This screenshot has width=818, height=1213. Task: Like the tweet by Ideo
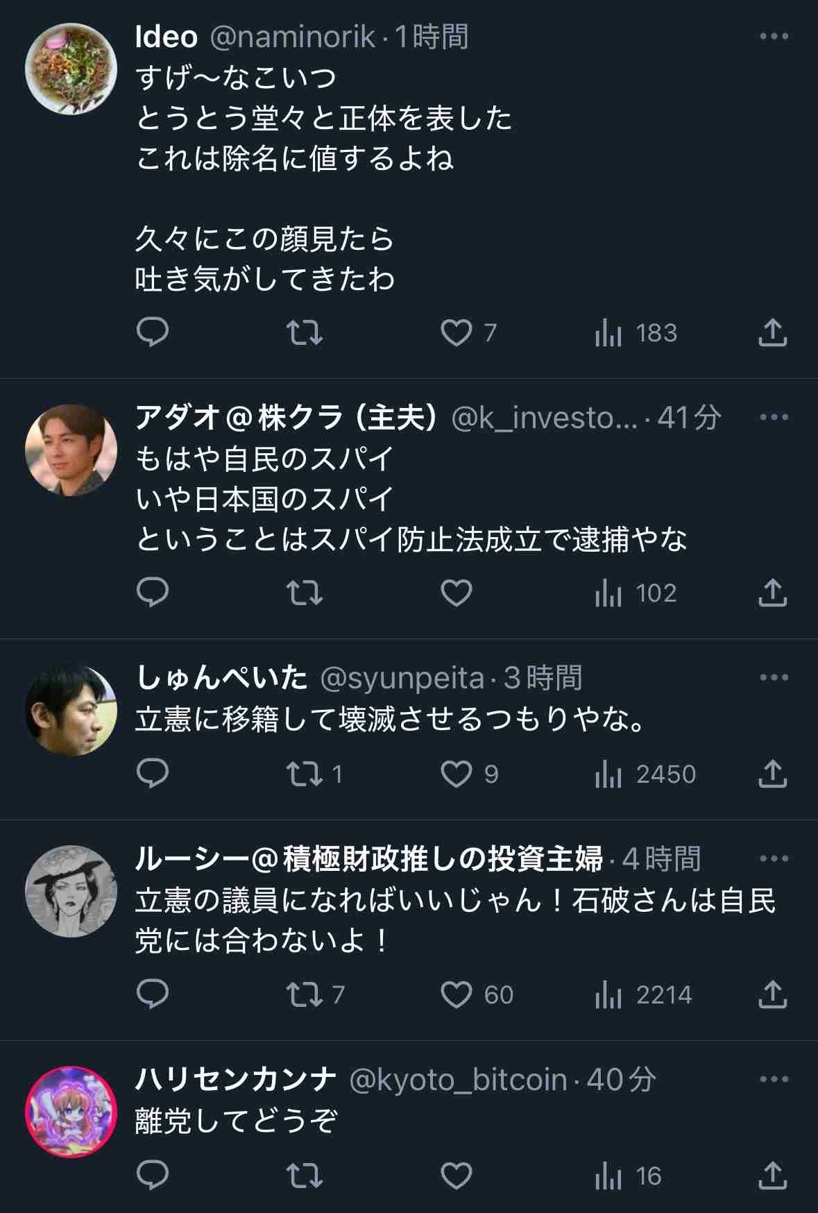pos(457,333)
